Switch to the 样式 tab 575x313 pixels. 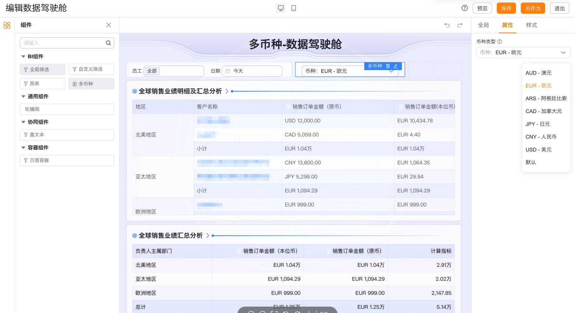click(x=532, y=25)
